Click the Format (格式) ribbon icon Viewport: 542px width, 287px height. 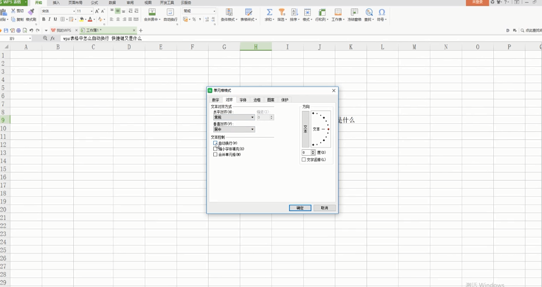[307, 12]
